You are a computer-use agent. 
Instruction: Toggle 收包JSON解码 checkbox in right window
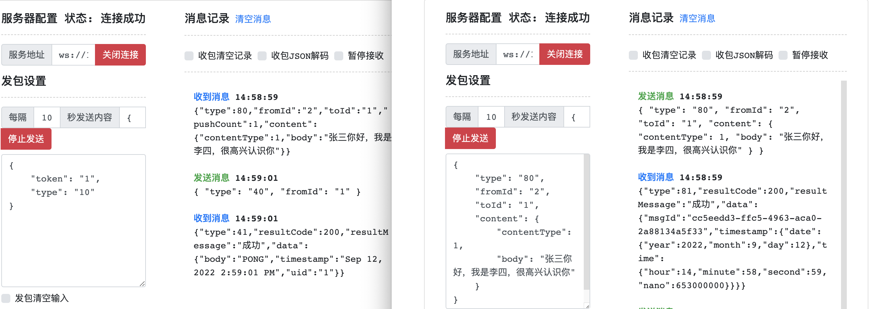pyautogui.click(x=706, y=55)
